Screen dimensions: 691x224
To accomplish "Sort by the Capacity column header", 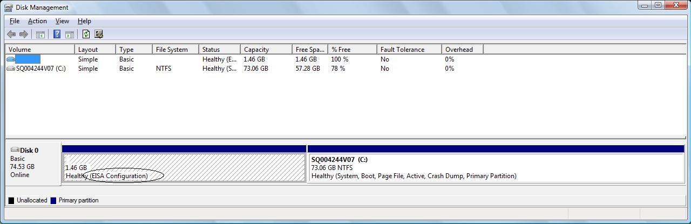I will pos(266,49).
